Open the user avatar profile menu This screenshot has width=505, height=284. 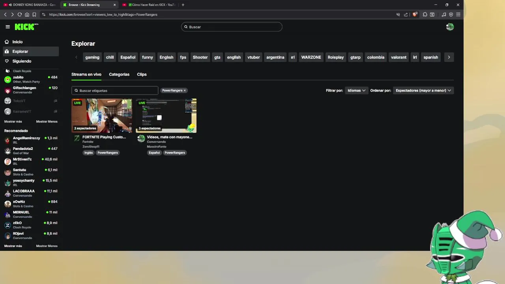point(450,27)
